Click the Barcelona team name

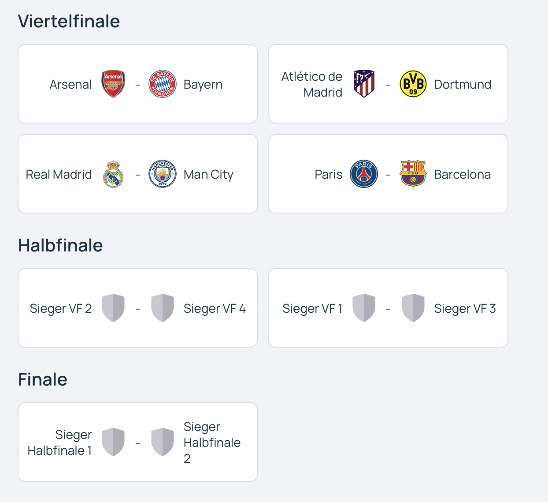[462, 175]
